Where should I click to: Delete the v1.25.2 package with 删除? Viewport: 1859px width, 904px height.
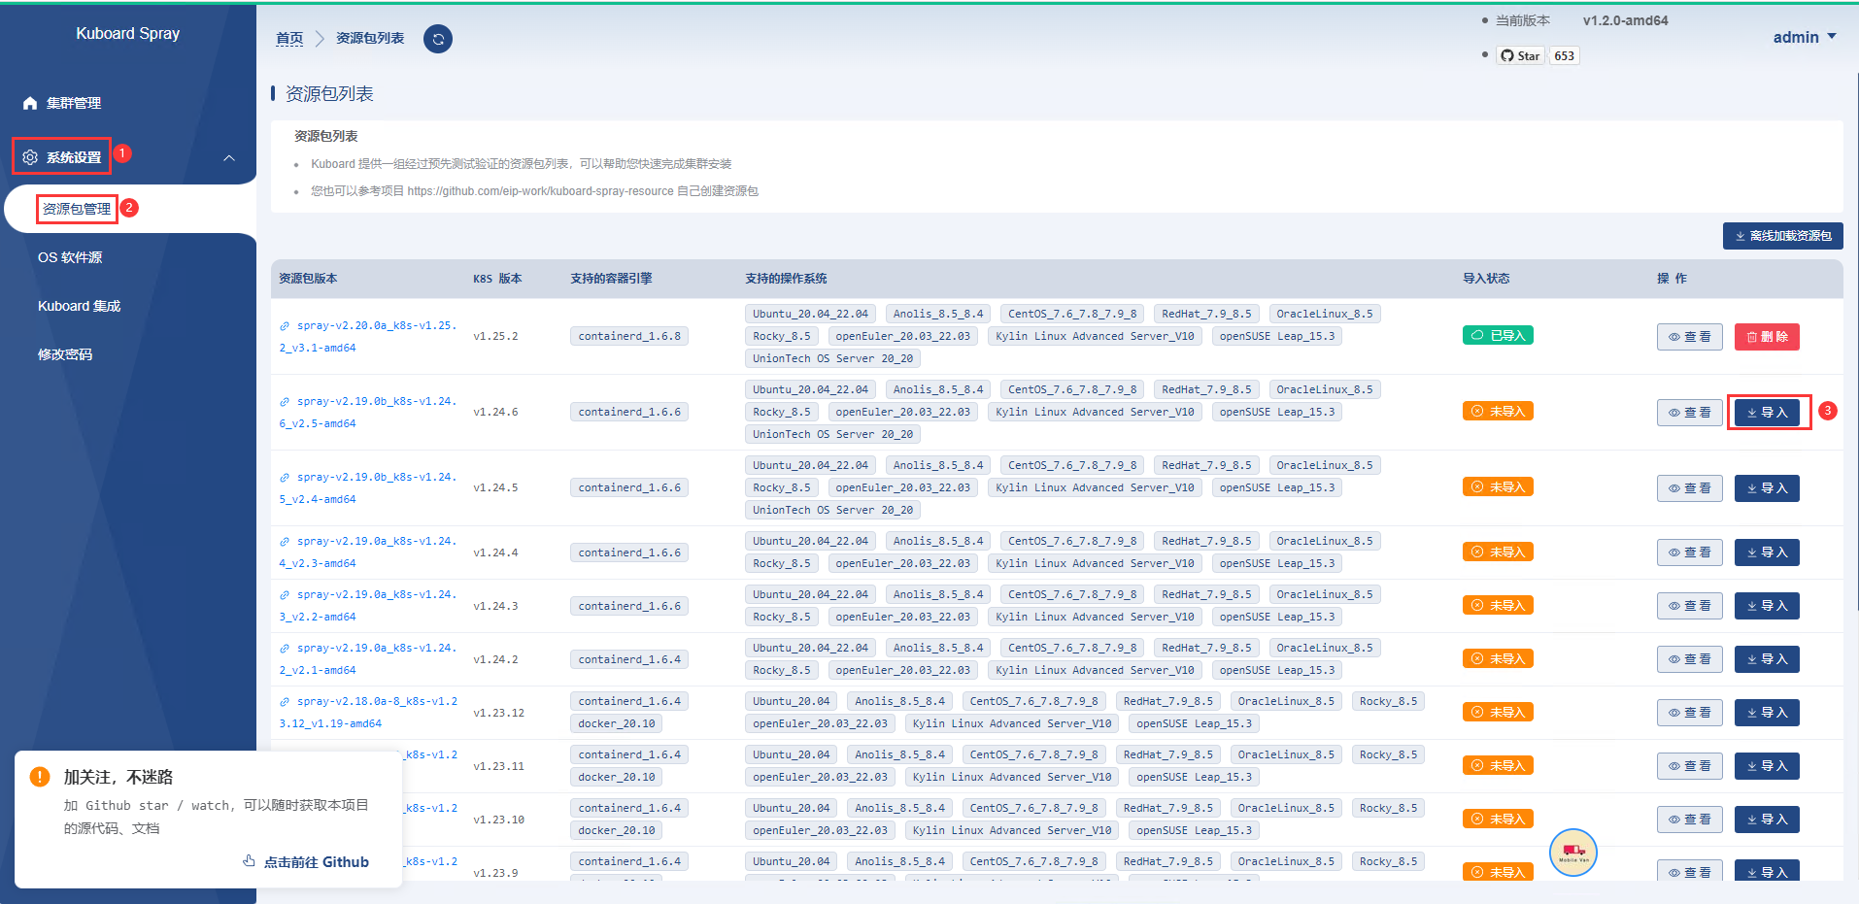[1767, 337]
